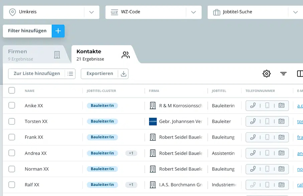Click the TELEFONNUMMER column header
Image resolution: width=303 pixels, height=196 pixels.
[x=260, y=91]
